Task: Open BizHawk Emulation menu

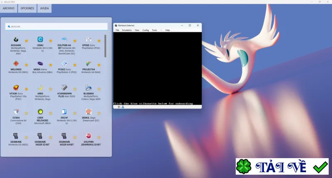Action: point(127,30)
